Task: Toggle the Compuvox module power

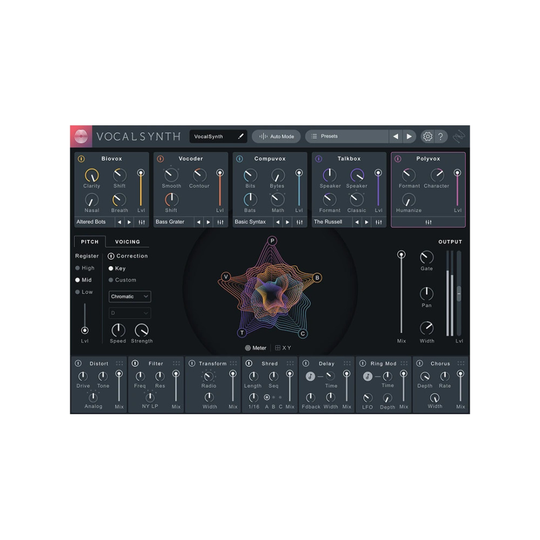Action: (x=240, y=159)
